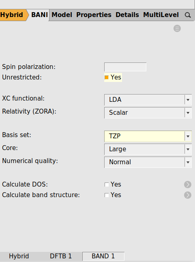195x262 pixels.
Task: Select the BAND menu tab at top
Action: pos(39,15)
